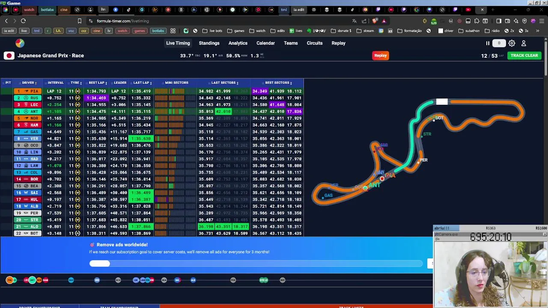Click the VER marker on the bottom gap strip

(x=97, y=280)
